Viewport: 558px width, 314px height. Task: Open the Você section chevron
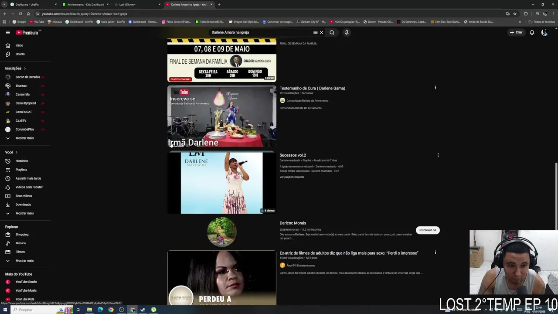pyautogui.click(x=17, y=152)
